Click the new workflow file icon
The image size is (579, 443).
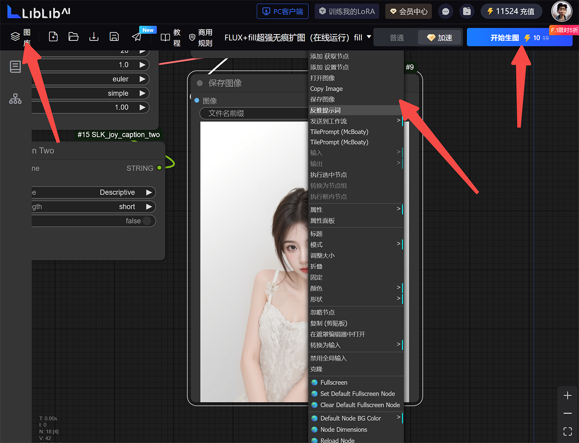click(54, 37)
